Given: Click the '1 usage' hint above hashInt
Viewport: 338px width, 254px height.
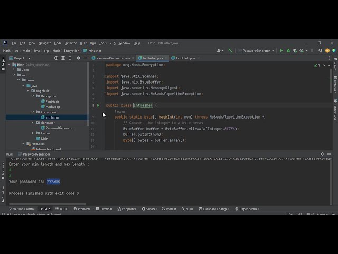Looking at the screenshot, I should click(x=120, y=112).
